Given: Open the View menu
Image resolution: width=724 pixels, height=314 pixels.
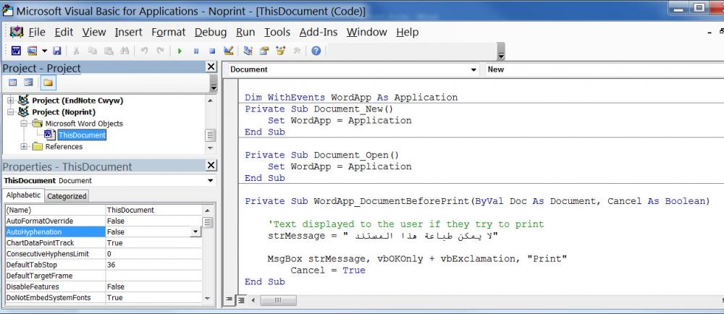Looking at the screenshot, I should 93,32.
